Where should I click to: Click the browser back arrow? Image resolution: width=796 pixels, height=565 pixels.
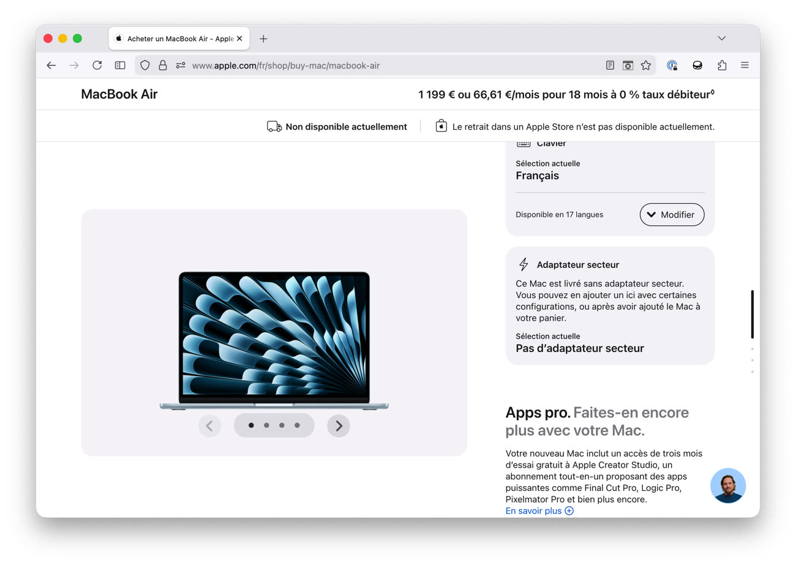pyautogui.click(x=51, y=65)
